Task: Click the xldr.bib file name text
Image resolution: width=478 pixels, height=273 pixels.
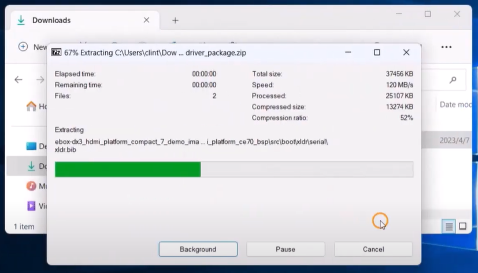Action: click(65, 150)
